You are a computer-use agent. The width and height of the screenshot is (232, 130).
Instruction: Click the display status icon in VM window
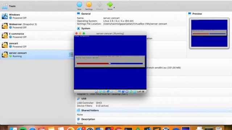click(x=119, y=91)
